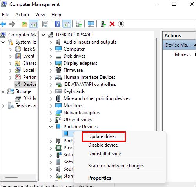The image size is (196, 187).
Task: Toggle the show/hide console tree button
Action: (x=34, y=24)
